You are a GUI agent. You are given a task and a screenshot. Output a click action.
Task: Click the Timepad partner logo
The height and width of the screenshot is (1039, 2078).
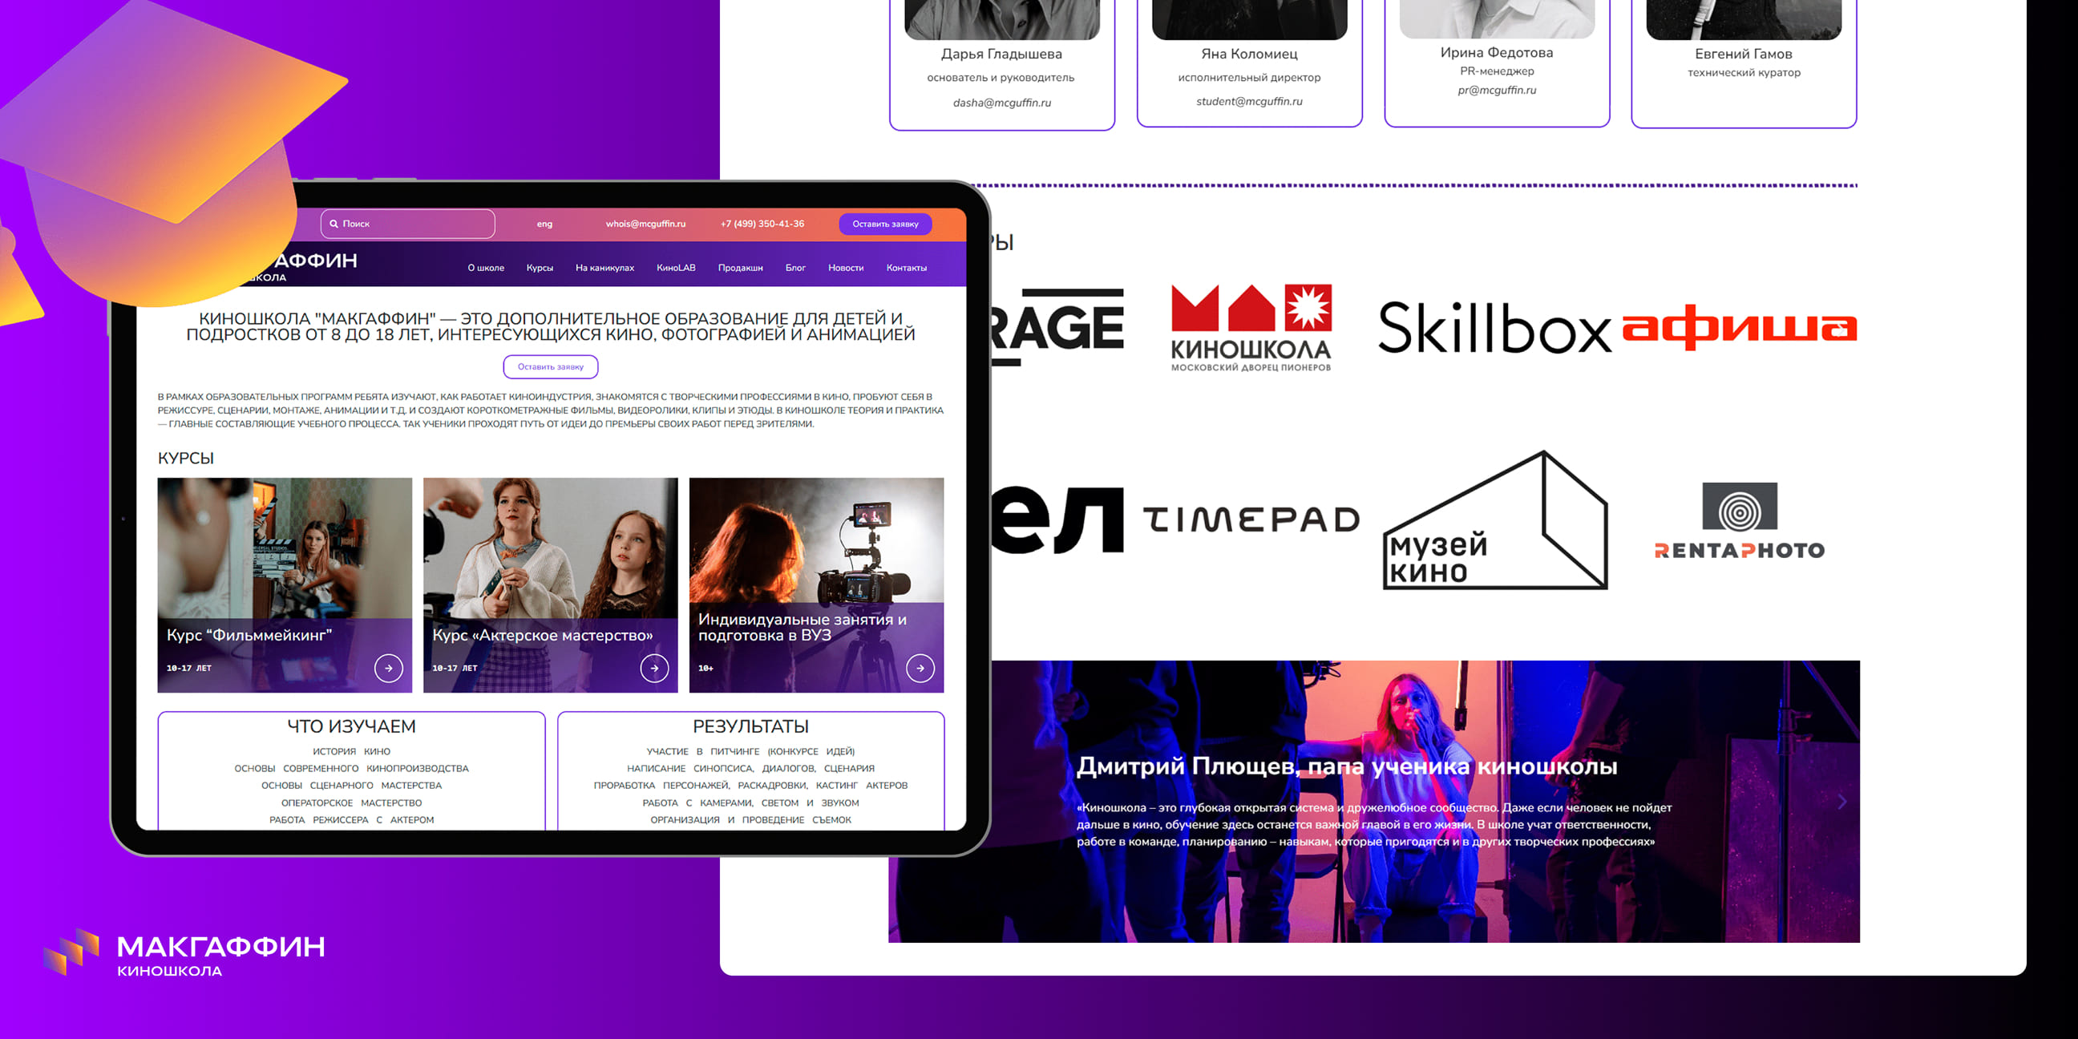1251,519
